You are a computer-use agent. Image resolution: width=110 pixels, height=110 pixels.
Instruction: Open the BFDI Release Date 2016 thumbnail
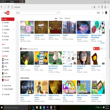41,58
